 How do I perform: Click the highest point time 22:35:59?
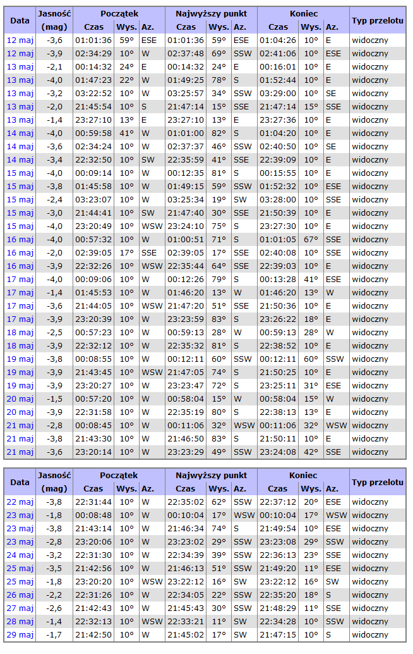coord(186,160)
